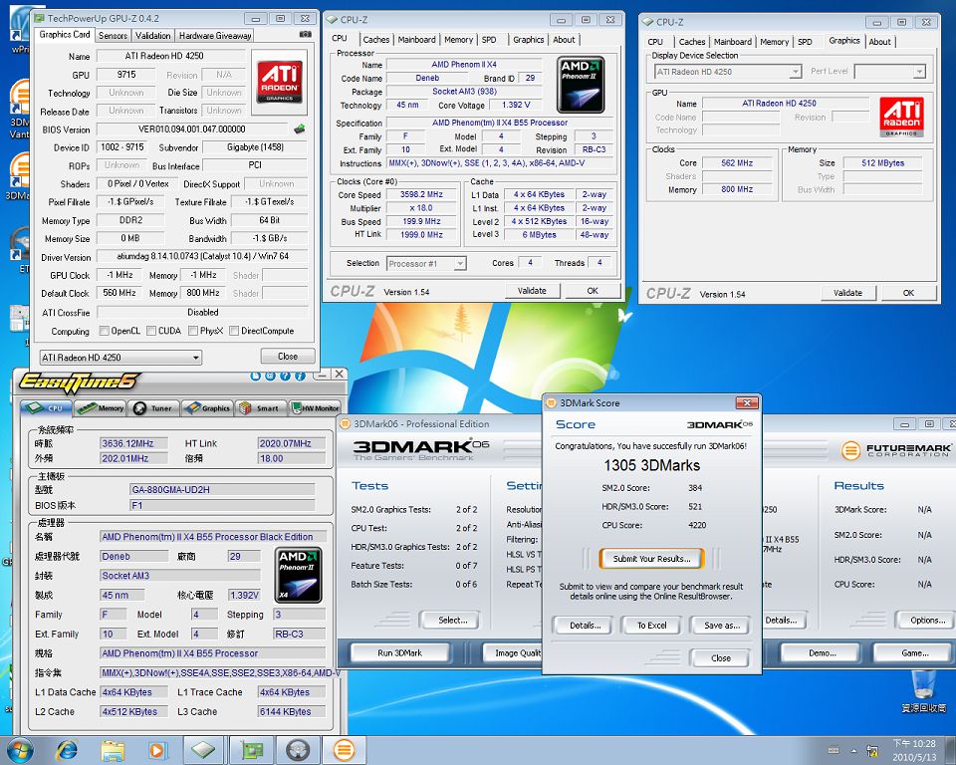956x765 pixels.
Task: Switch to the Sensors tab in GPU-Z
Action: pyautogui.click(x=113, y=36)
